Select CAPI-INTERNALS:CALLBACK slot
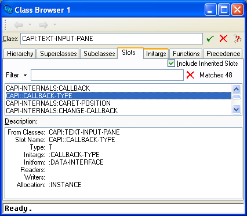The width and height of the screenshot is (247, 216). click(x=118, y=88)
